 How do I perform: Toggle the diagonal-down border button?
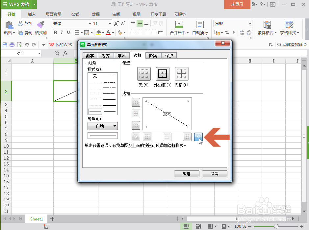tap(198, 137)
